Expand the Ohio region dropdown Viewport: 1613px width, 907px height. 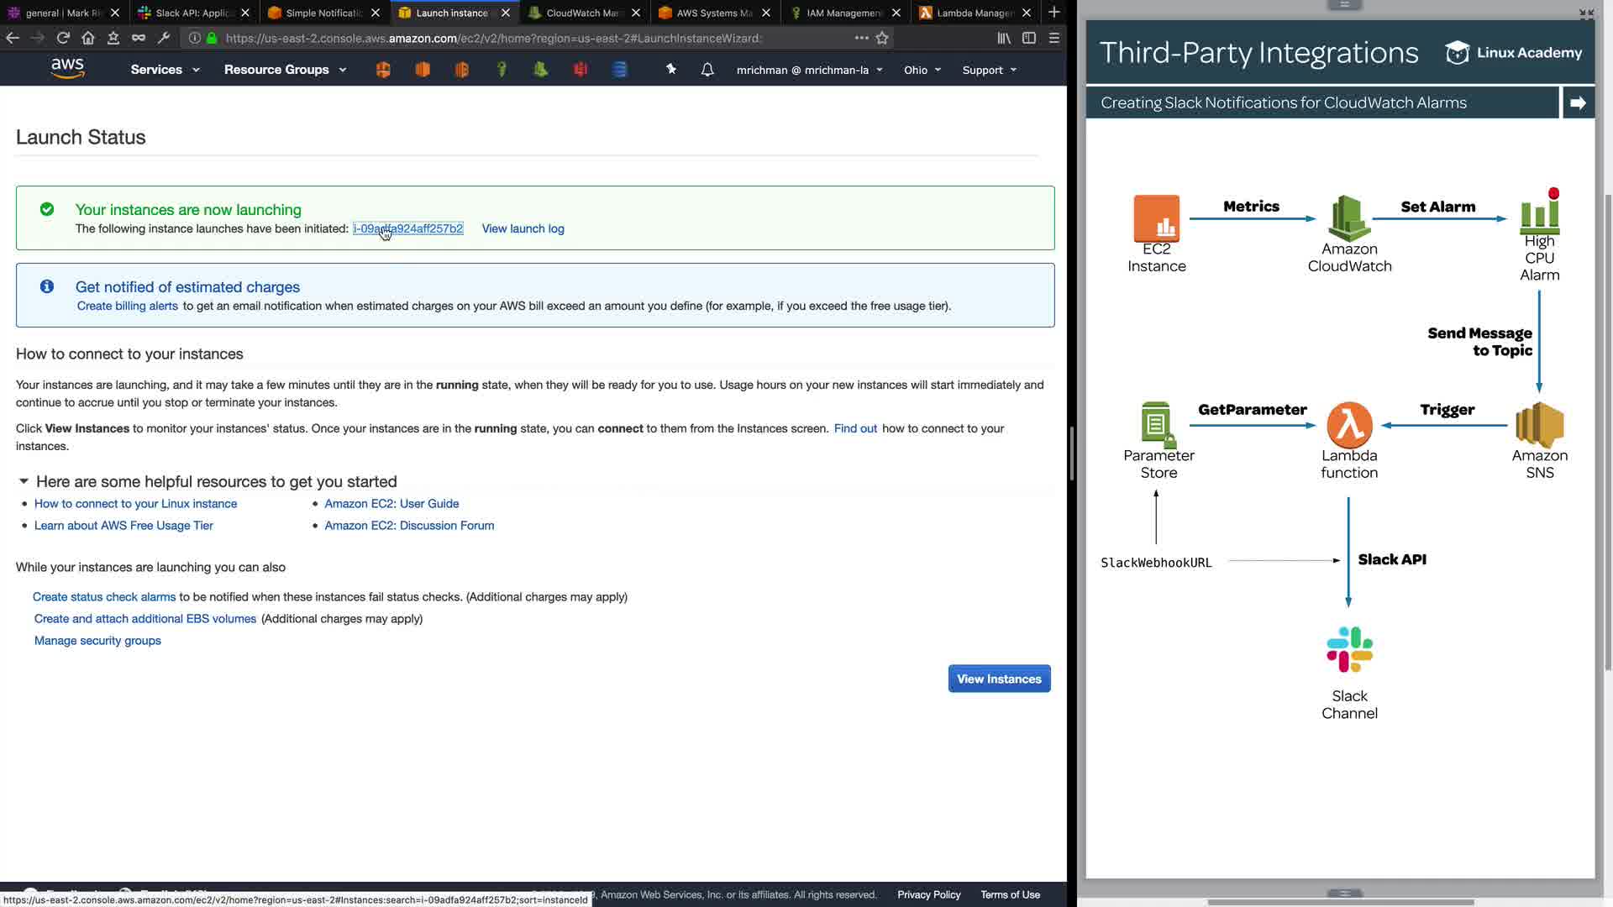pos(922,70)
